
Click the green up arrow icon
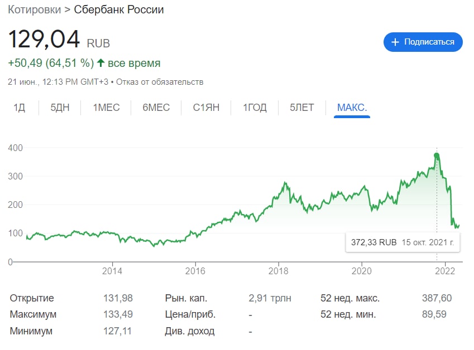[100, 63]
